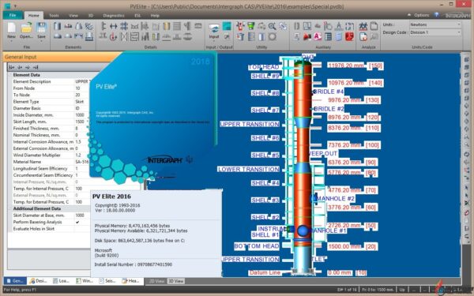474x296 pixels.
Task: Expand the arrow under the Input button
Action: coord(214,41)
